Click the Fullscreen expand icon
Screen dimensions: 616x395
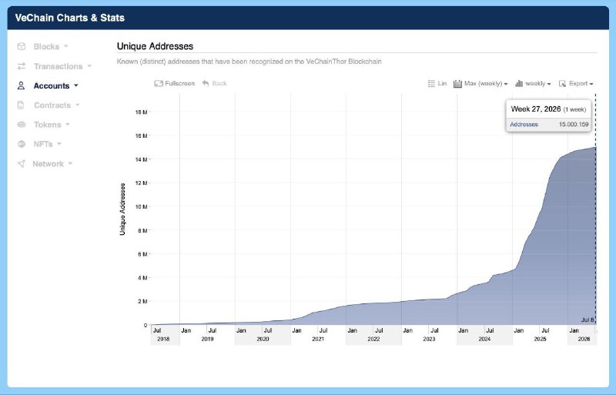(x=159, y=83)
